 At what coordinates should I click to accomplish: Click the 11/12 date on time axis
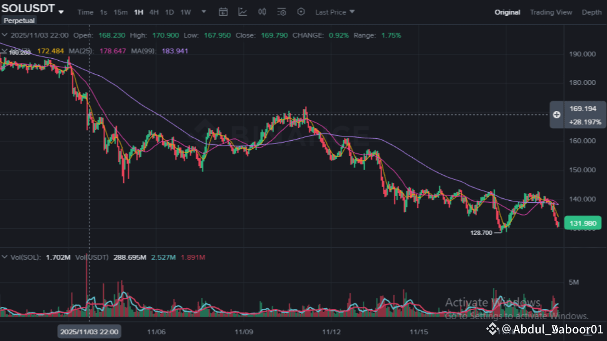[x=331, y=332]
